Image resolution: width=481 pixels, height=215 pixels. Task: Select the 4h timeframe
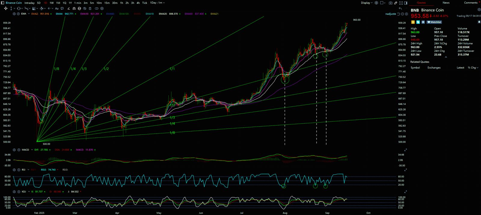(x=138, y=3)
